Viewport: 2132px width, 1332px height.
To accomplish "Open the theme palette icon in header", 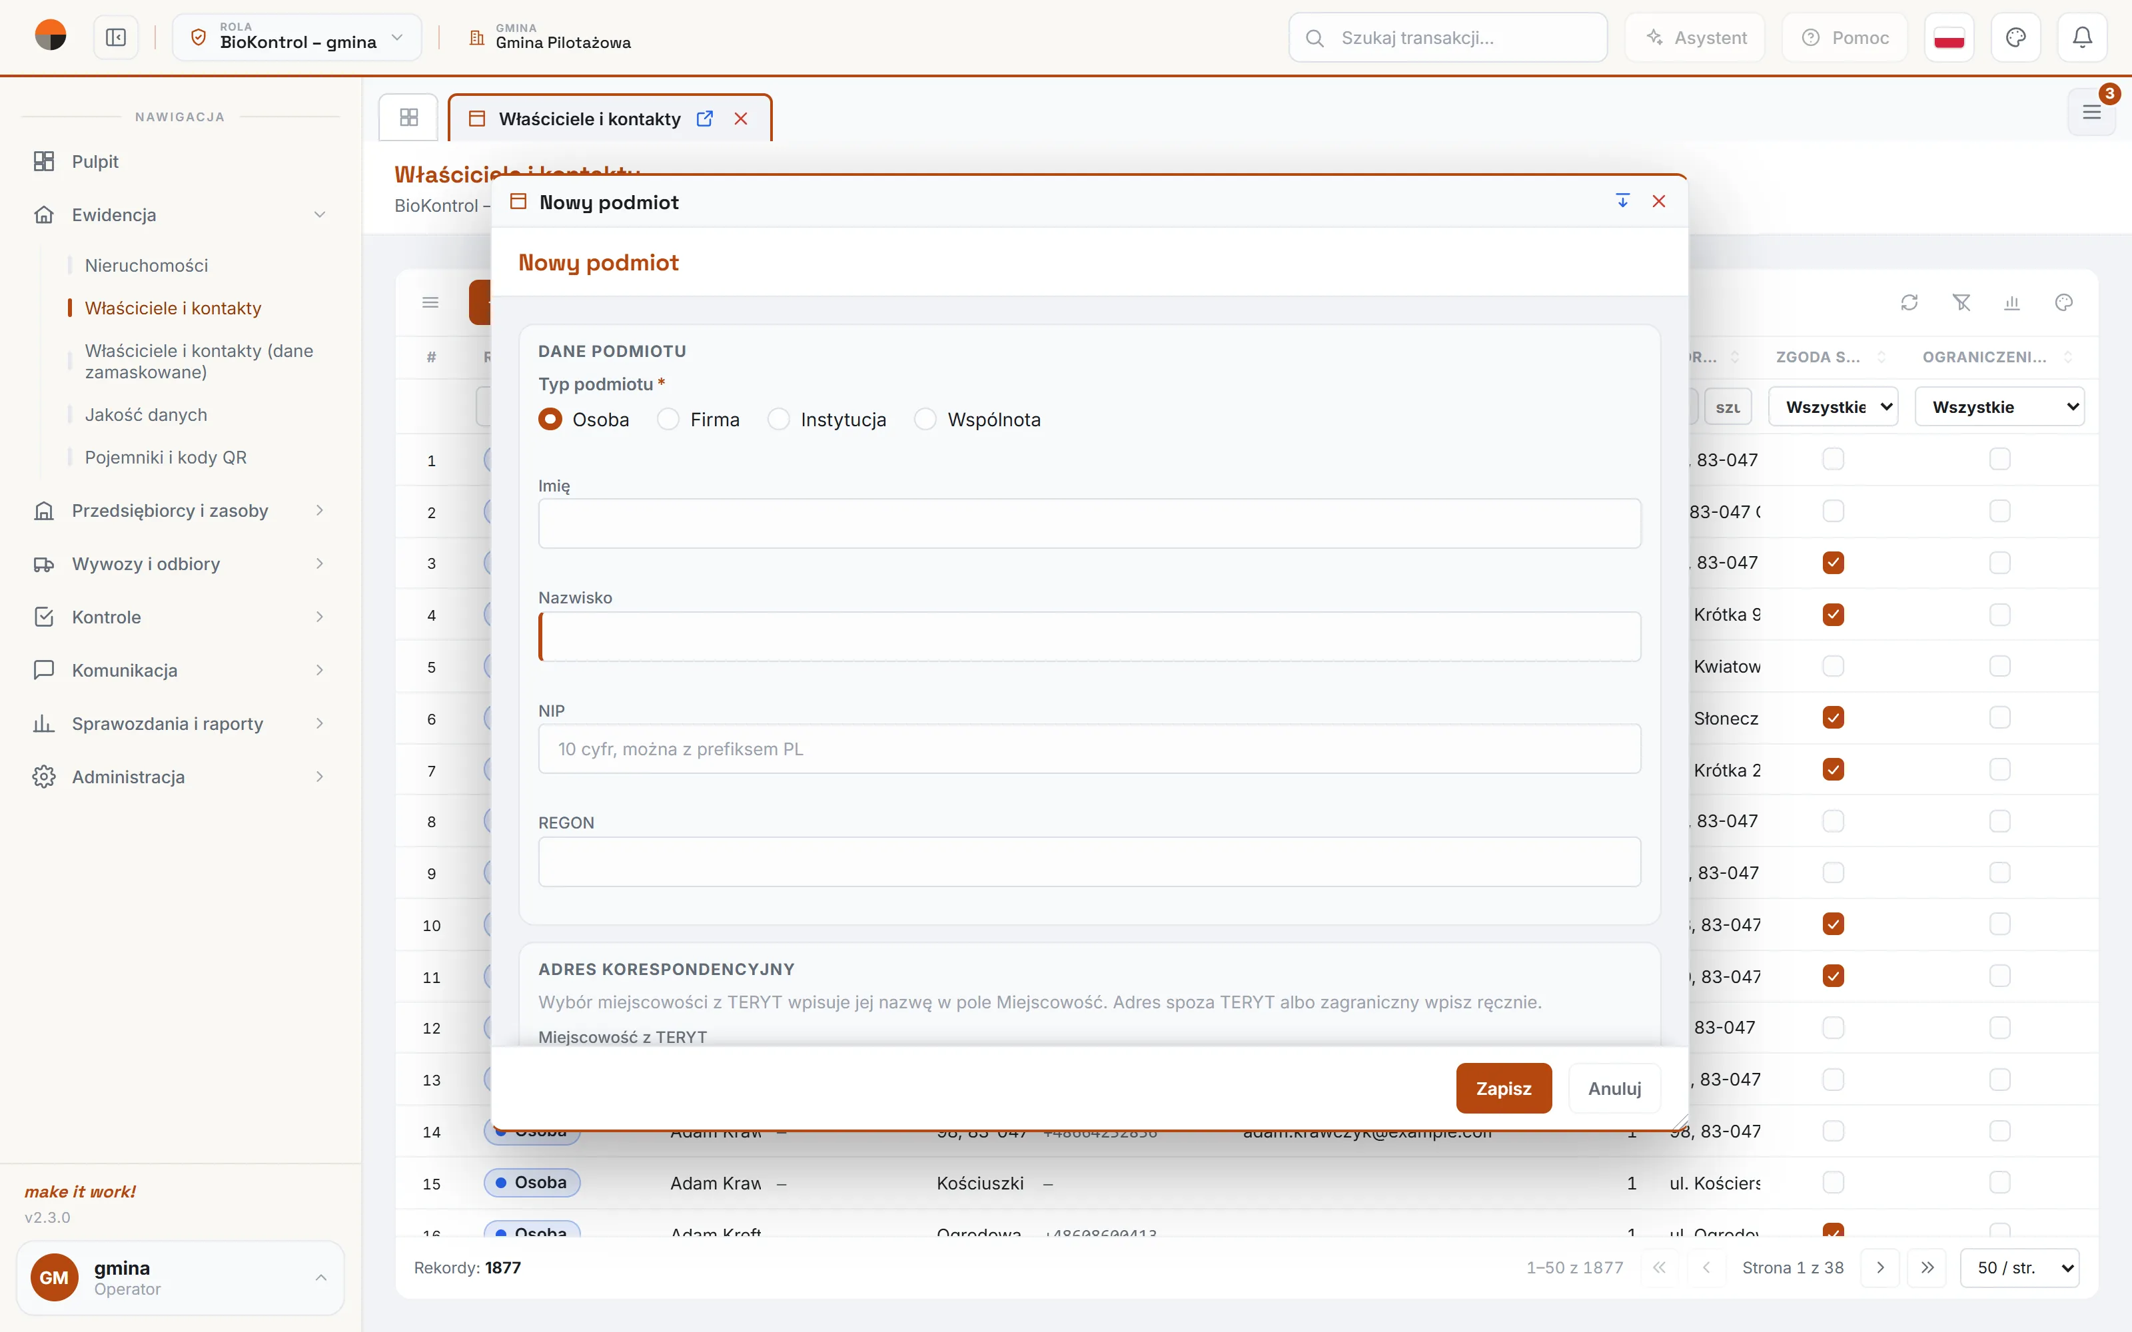I will (2015, 38).
